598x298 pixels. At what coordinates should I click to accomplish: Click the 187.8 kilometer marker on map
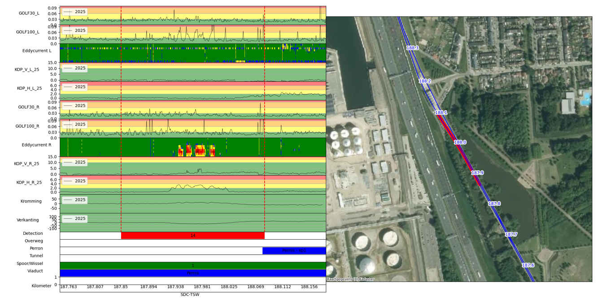pos(494,204)
